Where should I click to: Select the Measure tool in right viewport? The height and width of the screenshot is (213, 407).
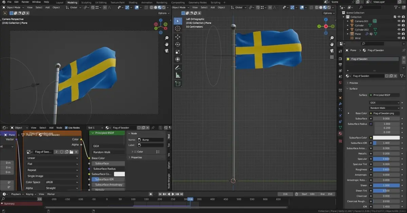point(178,75)
